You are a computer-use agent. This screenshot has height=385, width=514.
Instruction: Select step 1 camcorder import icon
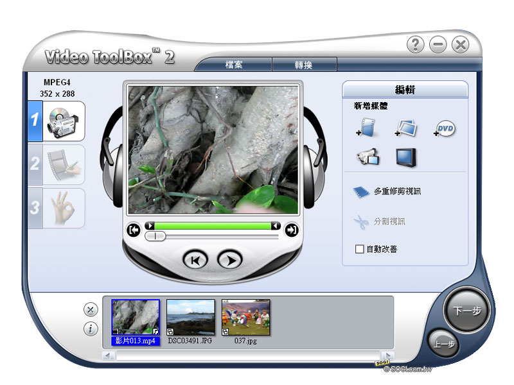64,121
